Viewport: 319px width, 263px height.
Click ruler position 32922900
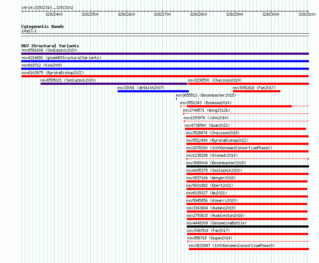(234, 14)
